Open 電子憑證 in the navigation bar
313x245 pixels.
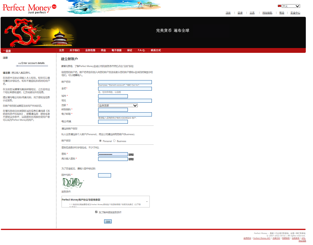pos(116,50)
